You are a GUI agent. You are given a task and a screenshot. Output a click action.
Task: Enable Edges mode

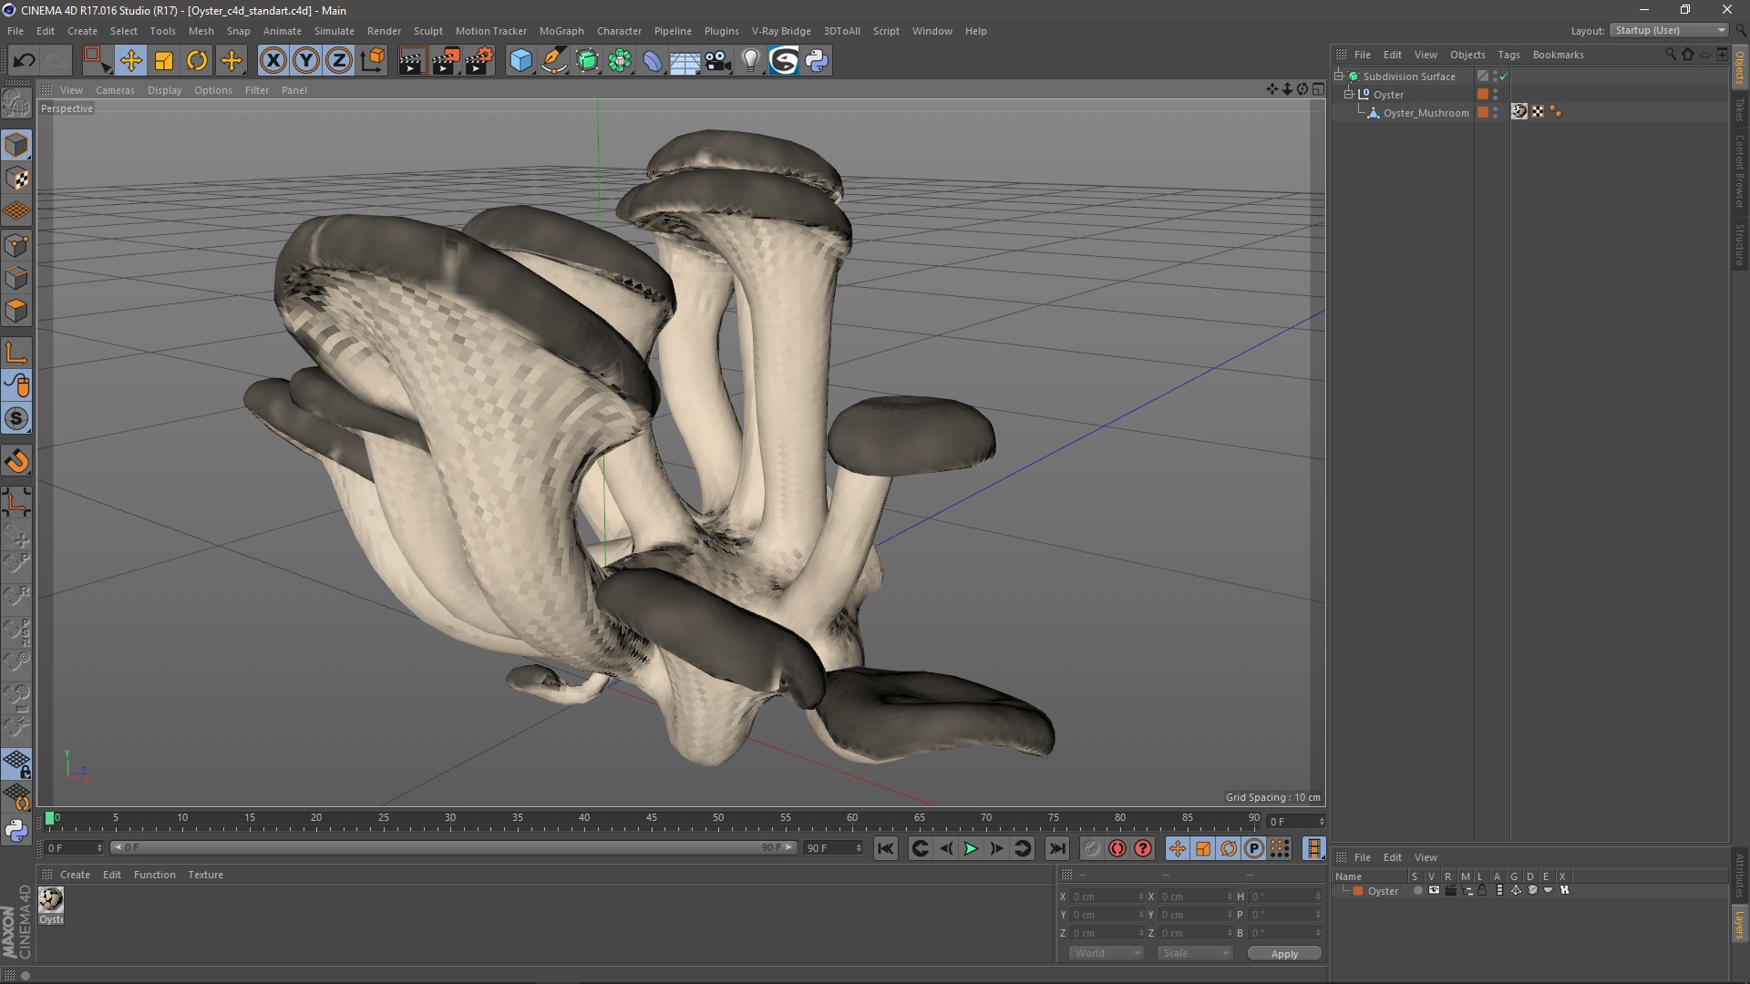[16, 278]
